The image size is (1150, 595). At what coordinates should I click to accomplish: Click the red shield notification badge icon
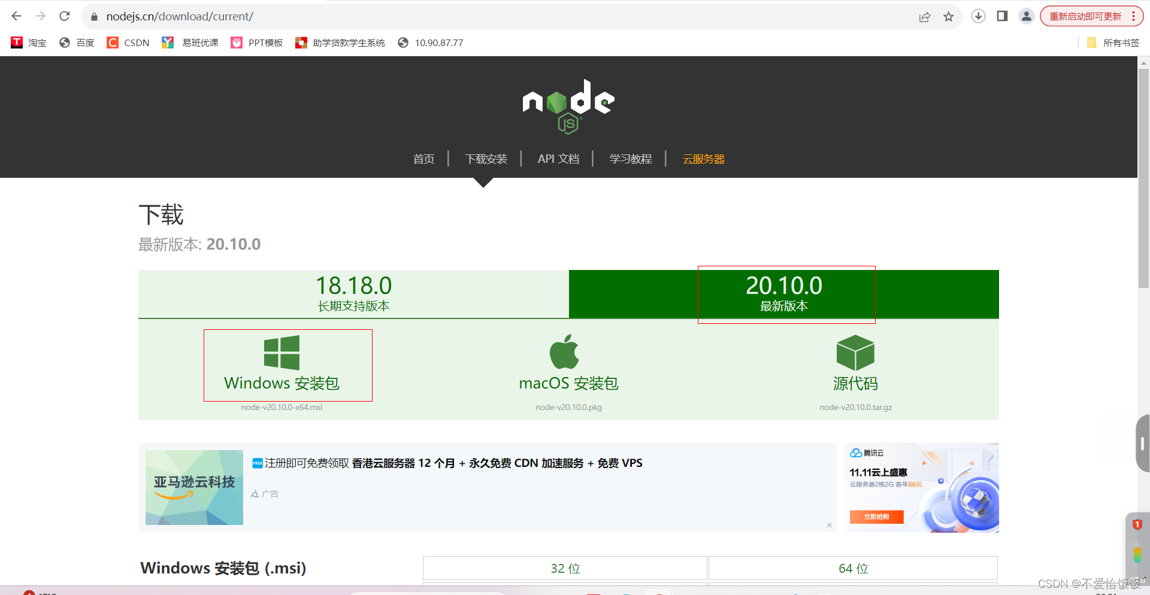(1137, 525)
